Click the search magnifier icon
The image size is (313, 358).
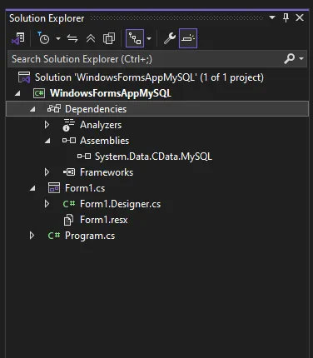[x=290, y=58]
